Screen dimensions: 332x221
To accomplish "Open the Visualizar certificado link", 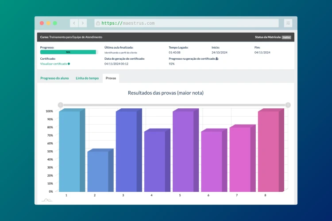I will pyautogui.click(x=54, y=64).
